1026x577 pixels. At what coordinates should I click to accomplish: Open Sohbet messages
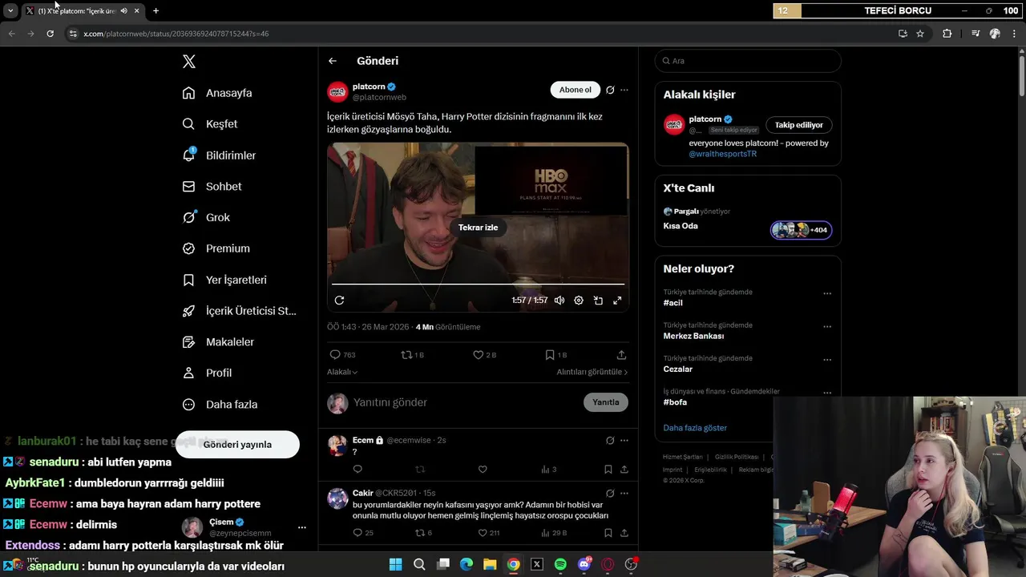[212, 186]
